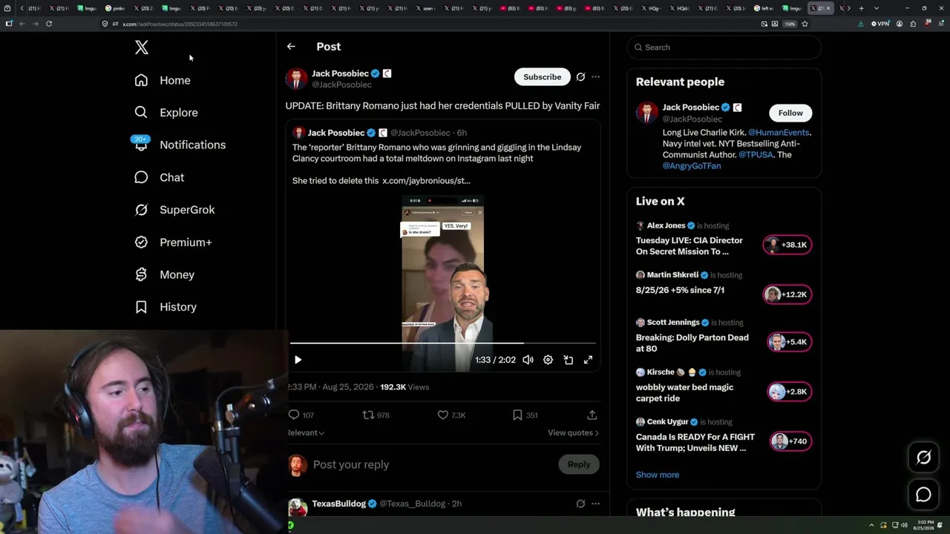Image resolution: width=950 pixels, height=534 pixels.
Task: Open Explore in the sidebar
Action: 166,113
